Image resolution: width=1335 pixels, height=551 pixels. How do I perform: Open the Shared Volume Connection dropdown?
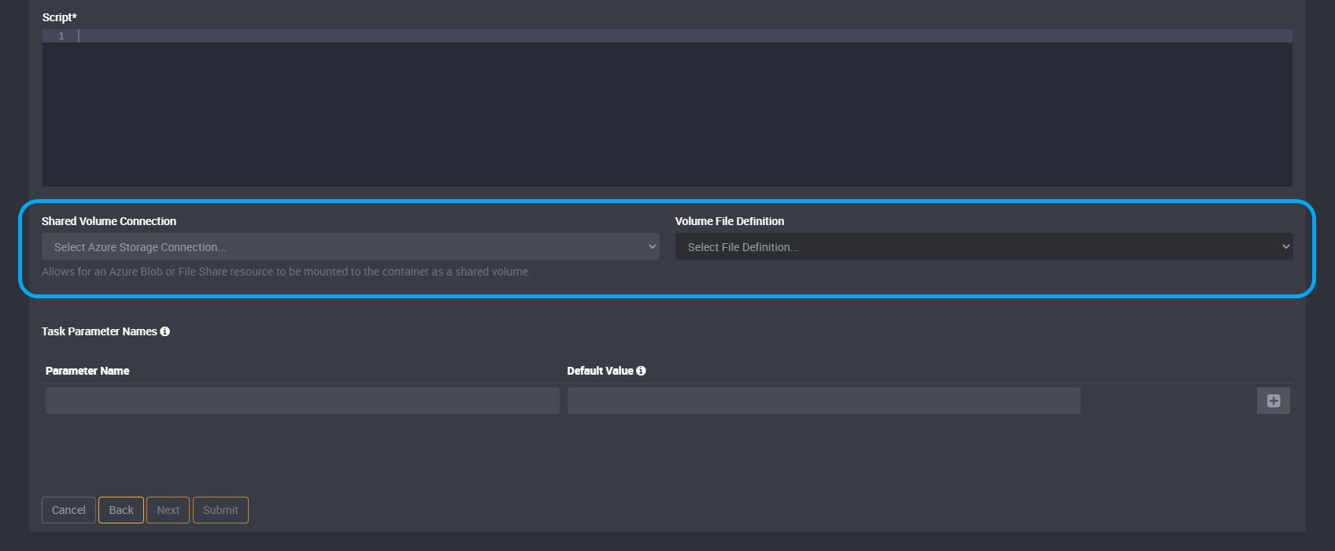pos(350,246)
